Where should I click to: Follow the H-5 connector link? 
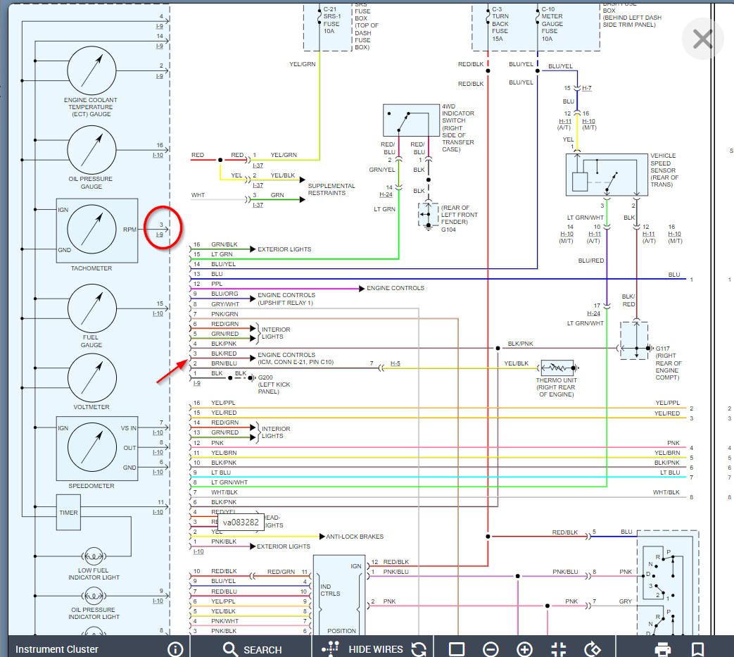pos(395,363)
